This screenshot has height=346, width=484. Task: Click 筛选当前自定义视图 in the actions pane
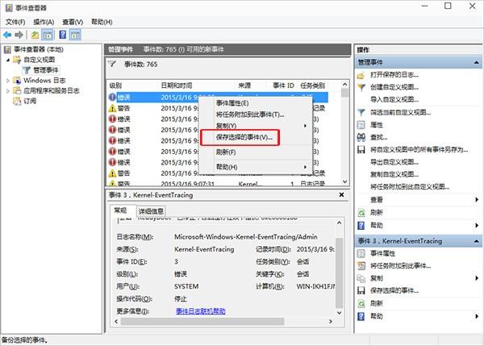click(405, 113)
